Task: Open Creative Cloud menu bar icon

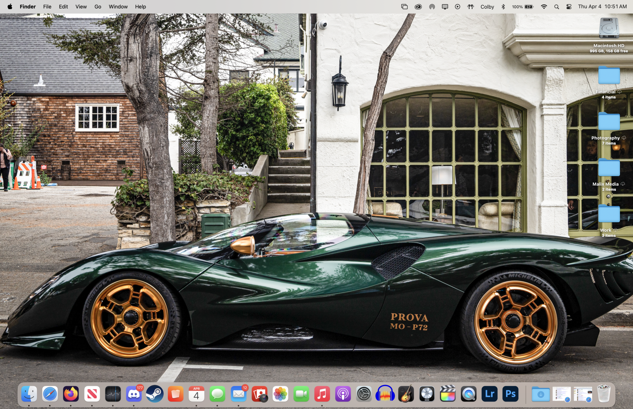Action: [x=418, y=7]
